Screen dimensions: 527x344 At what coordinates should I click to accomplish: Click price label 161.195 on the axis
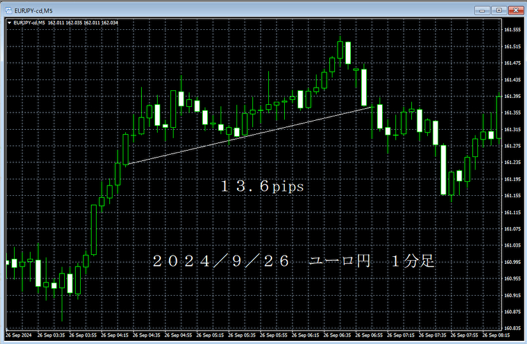512,179
